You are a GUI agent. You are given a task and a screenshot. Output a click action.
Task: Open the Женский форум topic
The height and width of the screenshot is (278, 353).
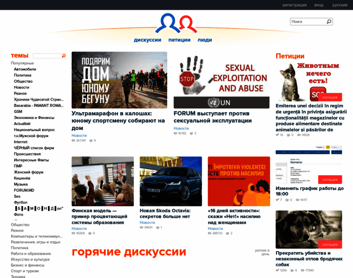29,172
